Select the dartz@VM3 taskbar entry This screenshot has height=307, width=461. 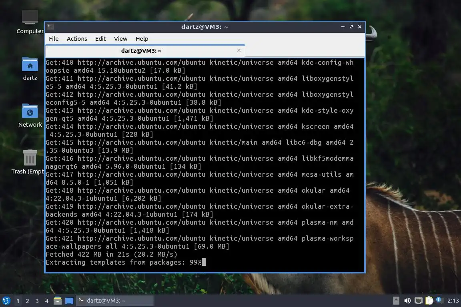(115, 301)
